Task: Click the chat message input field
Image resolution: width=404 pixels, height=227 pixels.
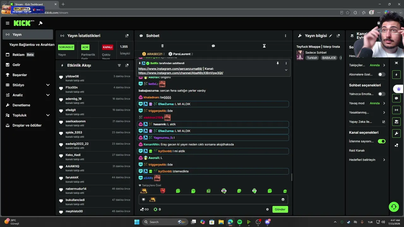Action: (x=213, y=199)
